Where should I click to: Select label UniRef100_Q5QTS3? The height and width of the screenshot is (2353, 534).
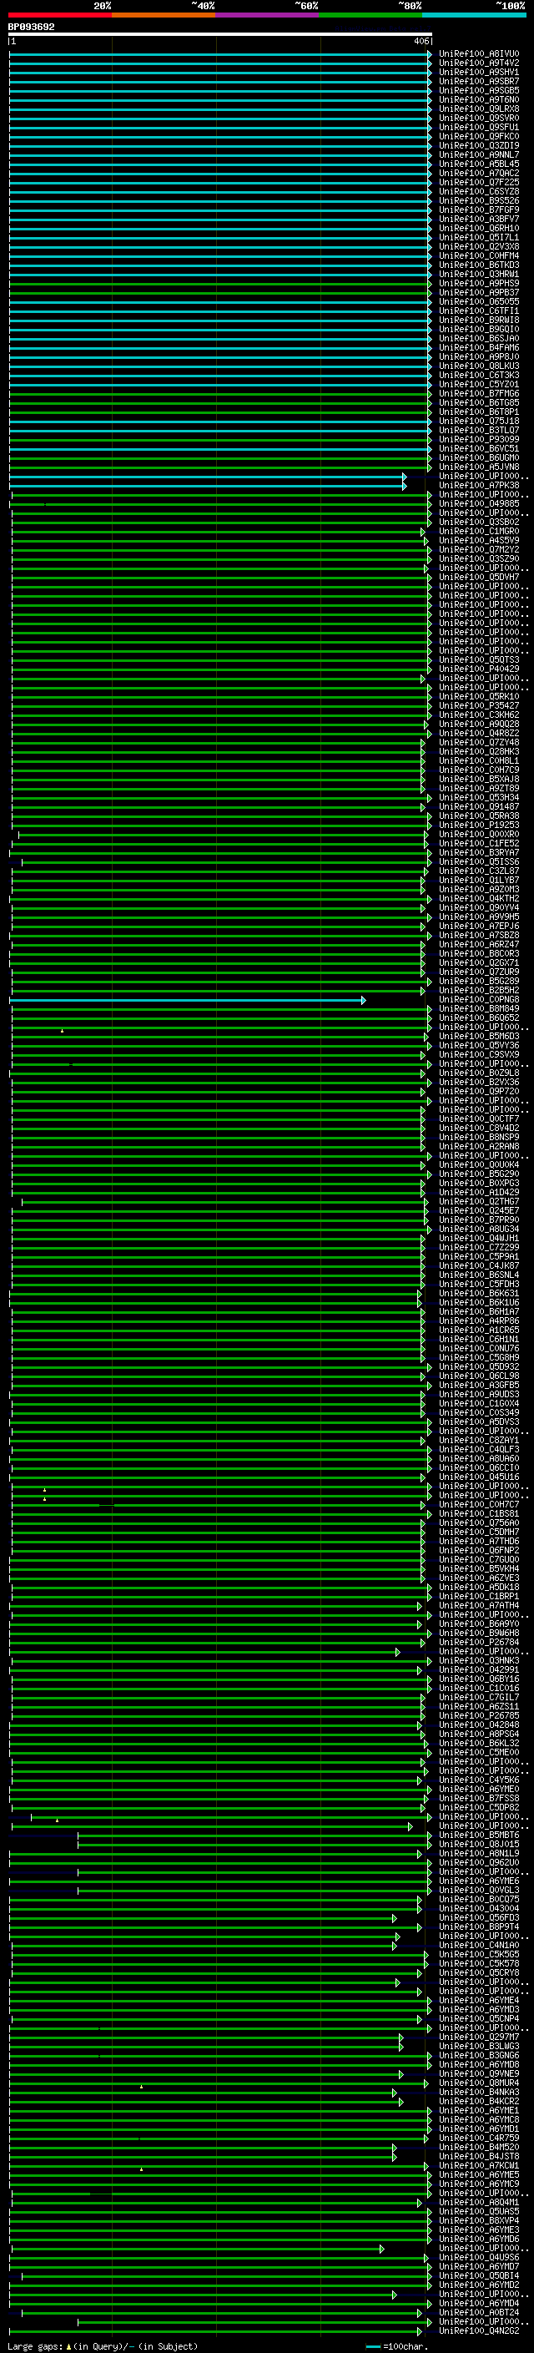pyautogui.click(x=479, y=659)
